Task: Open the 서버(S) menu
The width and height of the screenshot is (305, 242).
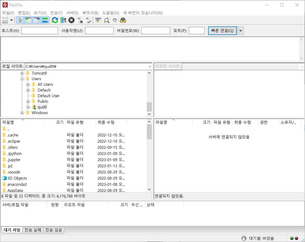Action: [x=72, y=13]
